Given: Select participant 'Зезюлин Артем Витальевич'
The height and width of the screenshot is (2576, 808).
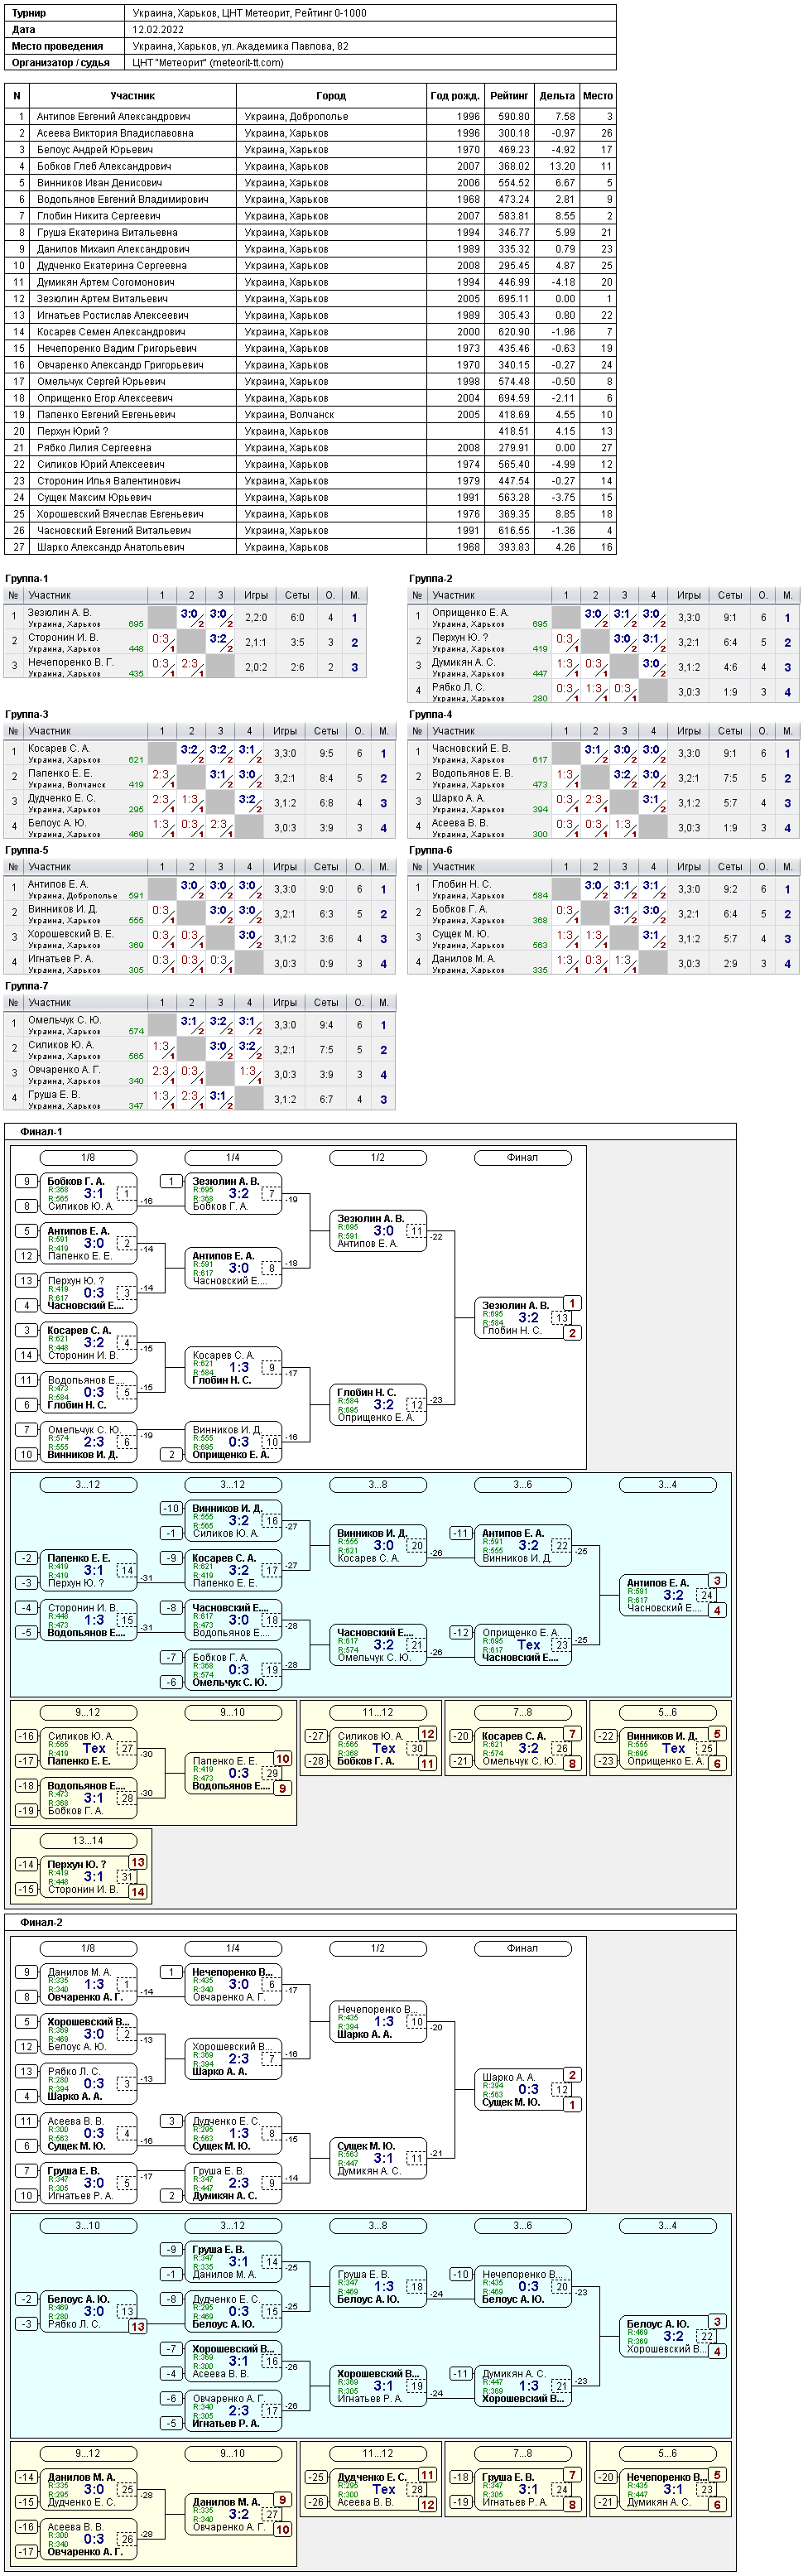Looking at the screenshot, I should [x=102, y=298].
